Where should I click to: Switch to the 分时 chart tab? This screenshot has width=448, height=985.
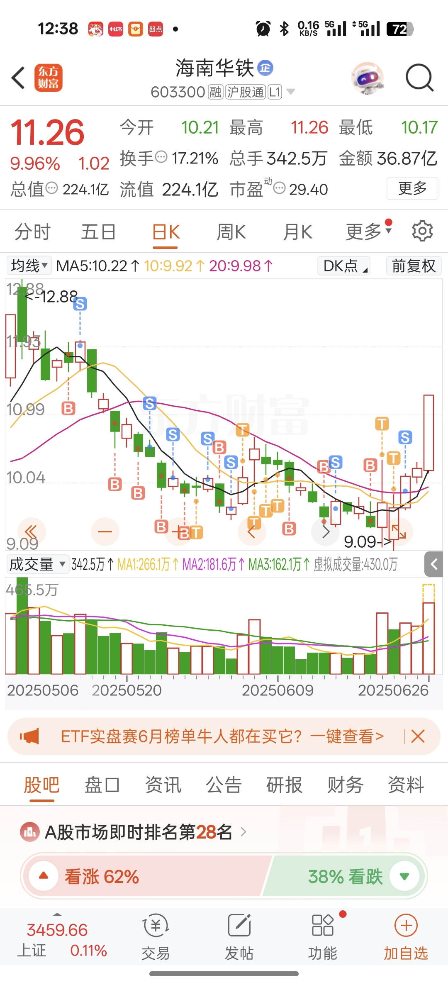pos(32,232)
